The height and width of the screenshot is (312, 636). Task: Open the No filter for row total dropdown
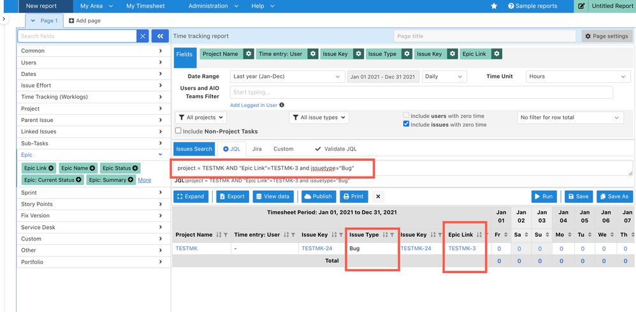571,117
